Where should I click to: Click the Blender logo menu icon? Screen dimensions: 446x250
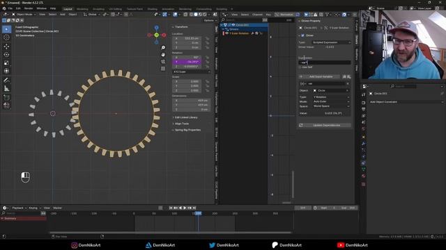pyautogui.click(x=4, y=8)
